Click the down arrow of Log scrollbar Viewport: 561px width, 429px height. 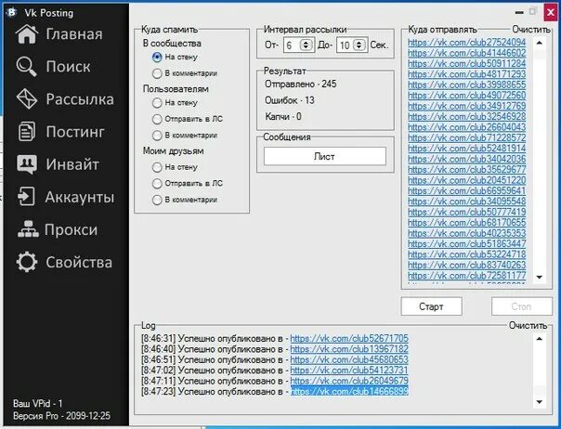coord(540,402)
